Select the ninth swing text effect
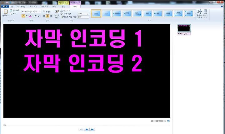 pyautogui.click(x=178, y=14)
